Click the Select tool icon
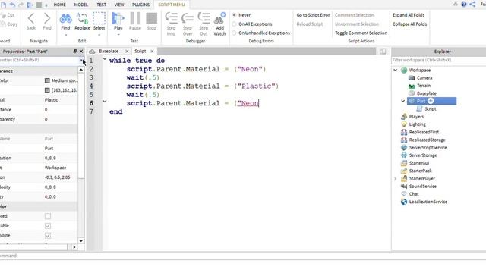The width and height of the screenshot is (486, 273). 99,18
